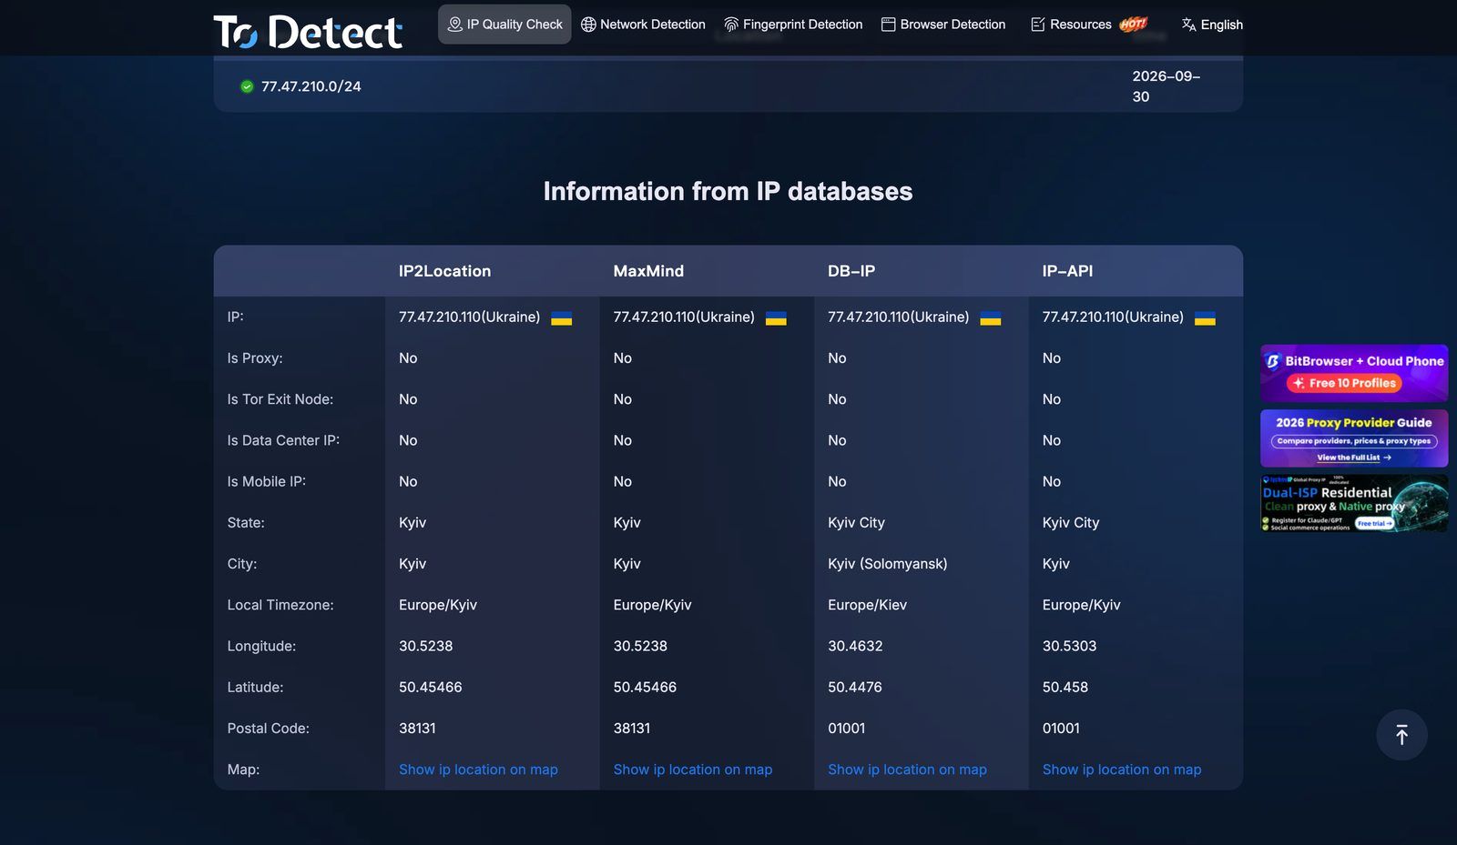Click the Europe/Kiev timezone value
Image resolution: width=1457 pixels, height=845 pixels.
point(867,605)
